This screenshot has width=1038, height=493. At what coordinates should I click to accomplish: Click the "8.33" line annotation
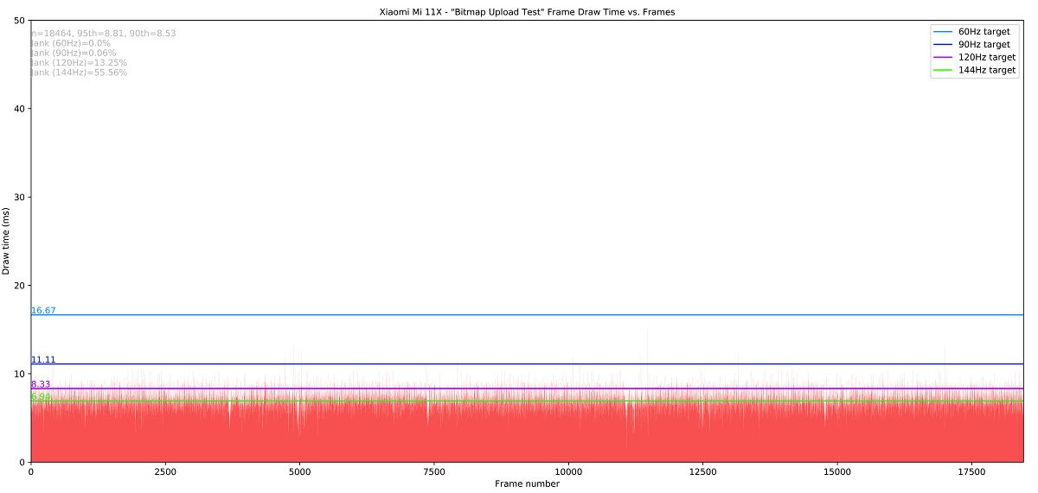tap(41, 384)
